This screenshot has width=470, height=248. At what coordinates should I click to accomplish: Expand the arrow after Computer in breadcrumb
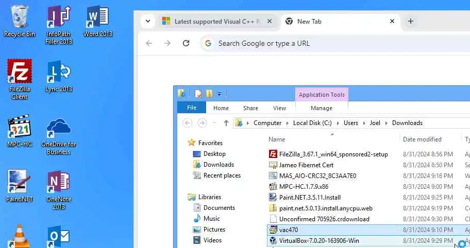pyautogui.click(x=288, y=123)
